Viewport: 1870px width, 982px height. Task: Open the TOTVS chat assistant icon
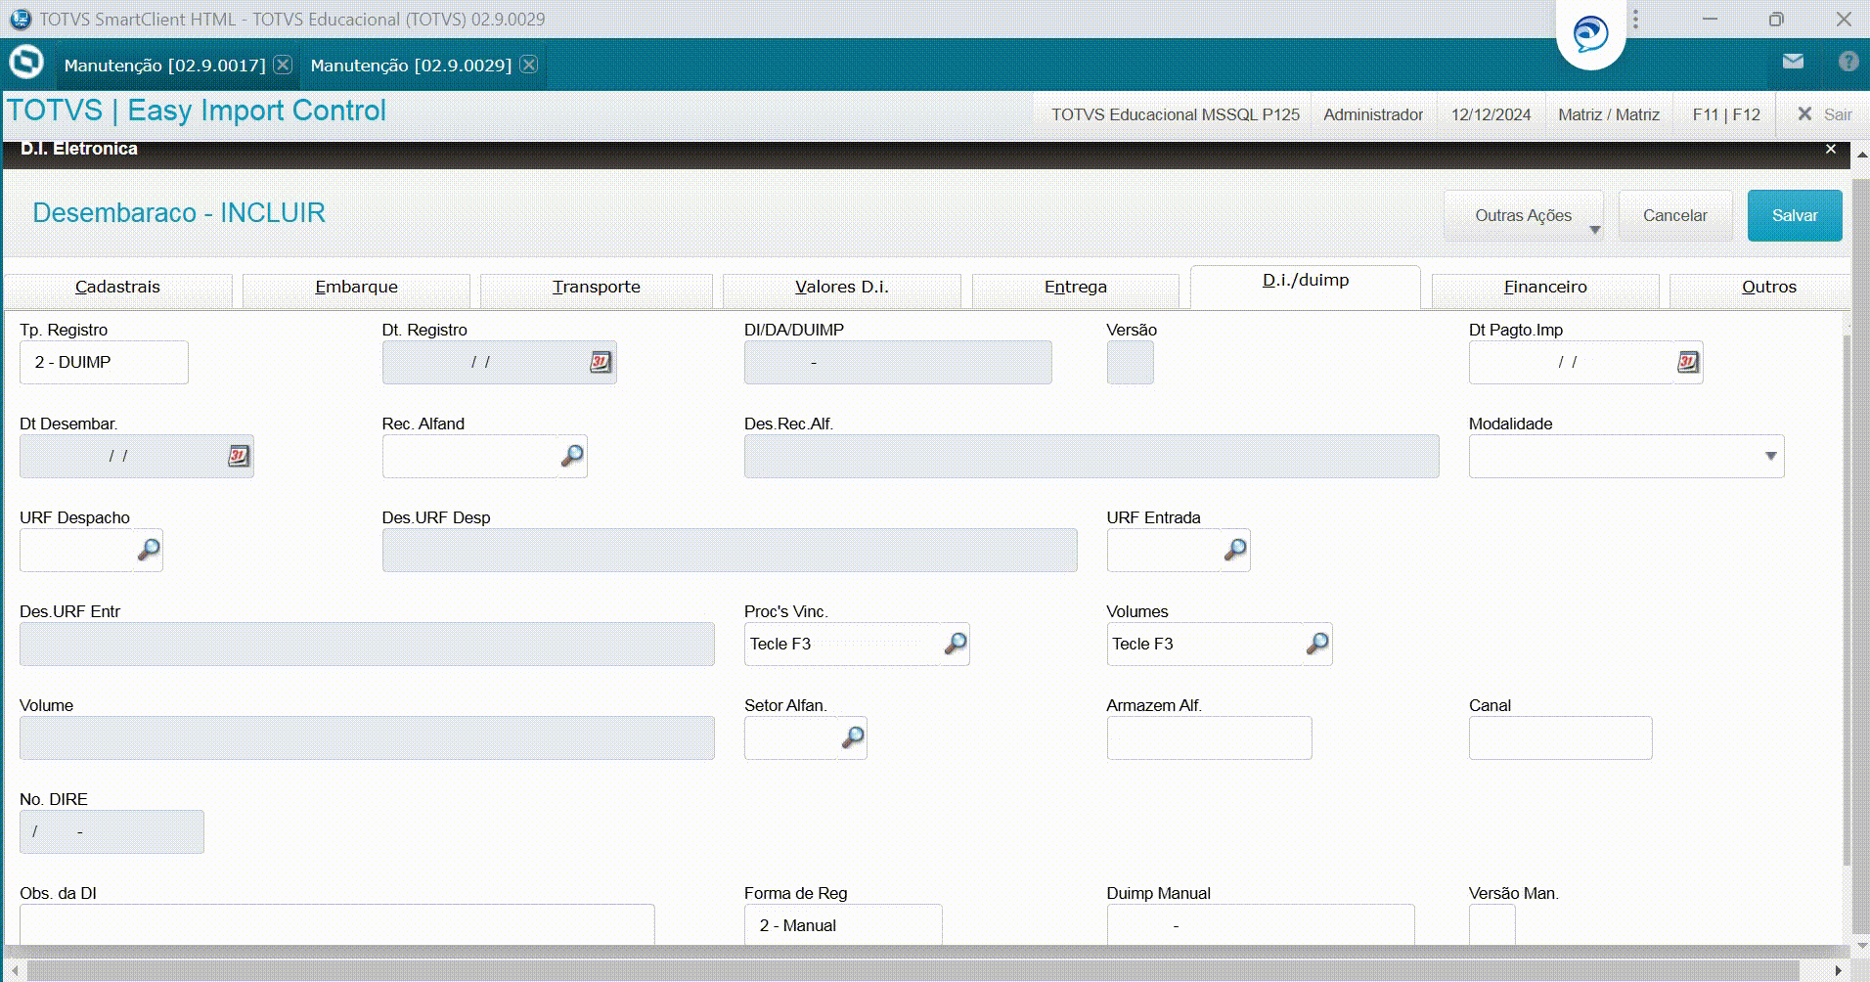coord(1590,35)
